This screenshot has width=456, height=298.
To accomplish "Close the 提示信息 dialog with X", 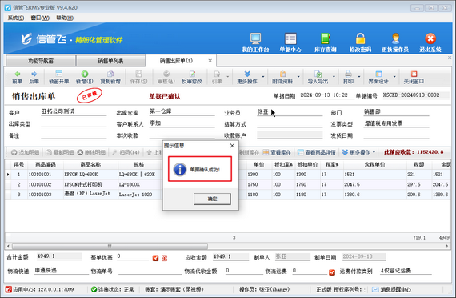I will (x=232, y=146).
